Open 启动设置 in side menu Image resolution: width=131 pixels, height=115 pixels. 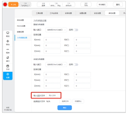click(x=23, y=20)
